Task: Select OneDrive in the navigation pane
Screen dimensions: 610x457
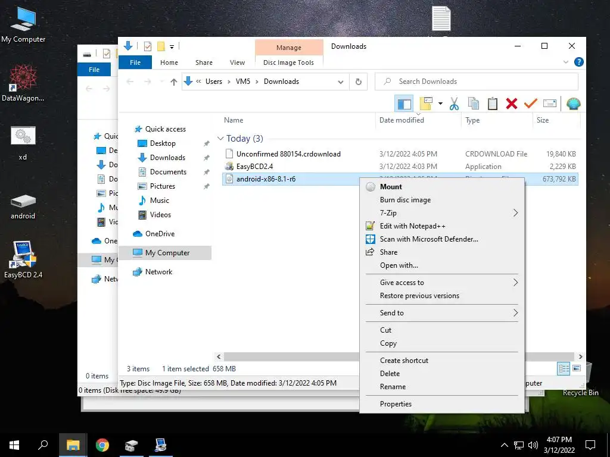Action: (x=160, y=233)
